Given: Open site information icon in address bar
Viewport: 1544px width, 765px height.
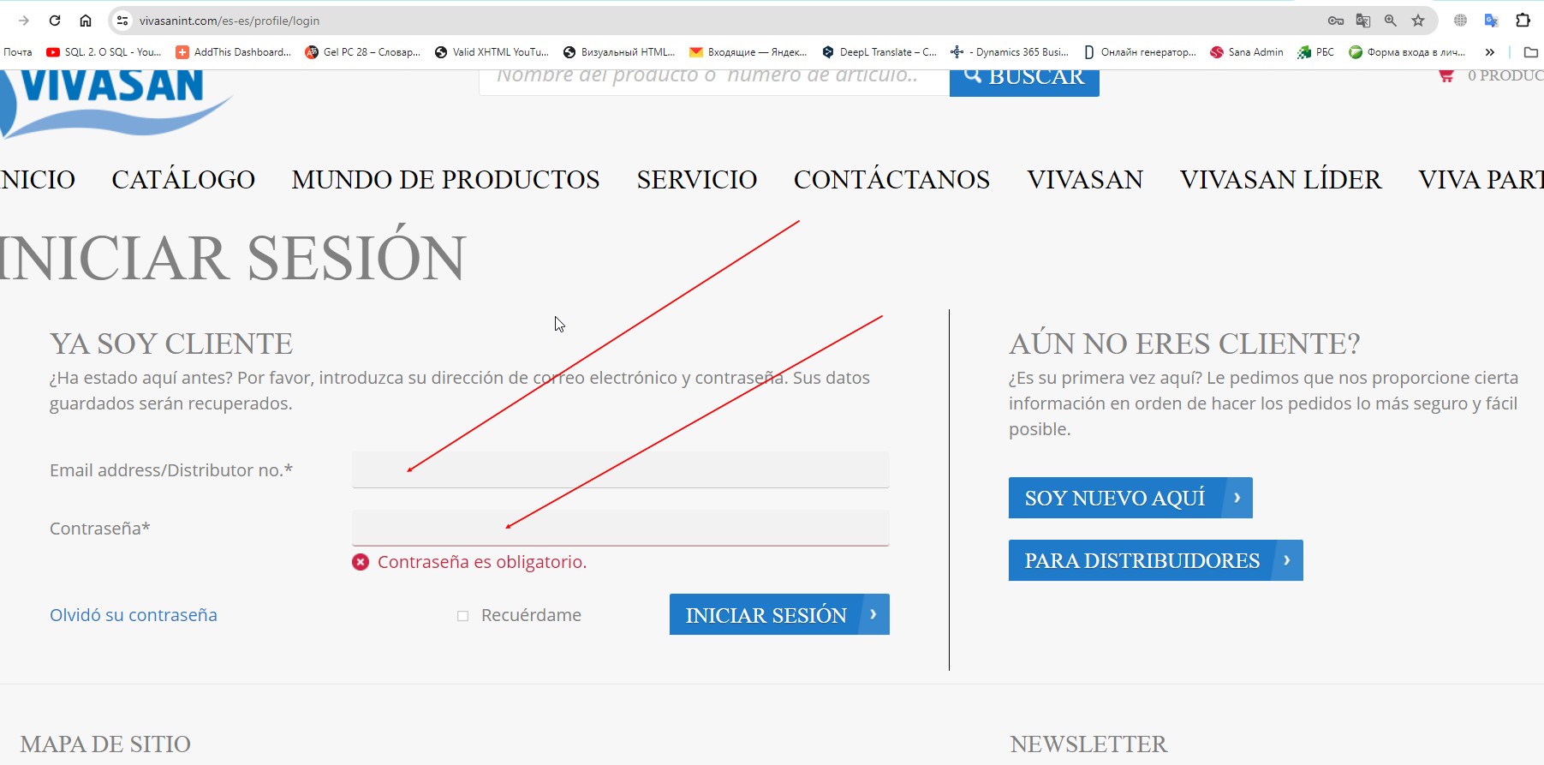Looking at the screenshot, I should pos(122,21).
